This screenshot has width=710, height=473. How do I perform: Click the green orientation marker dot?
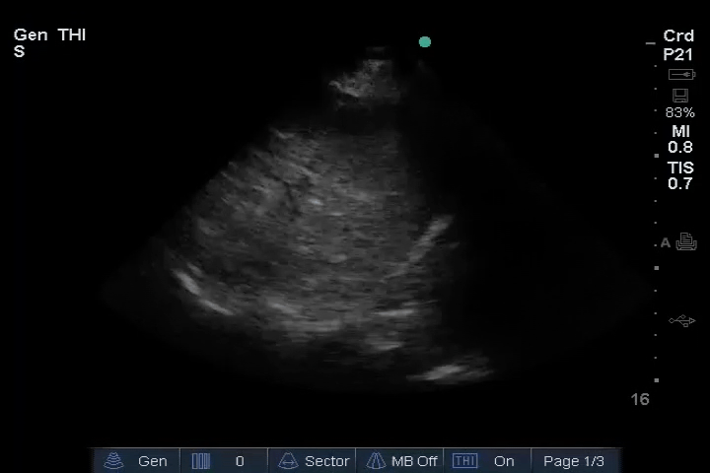coord(425,41)
